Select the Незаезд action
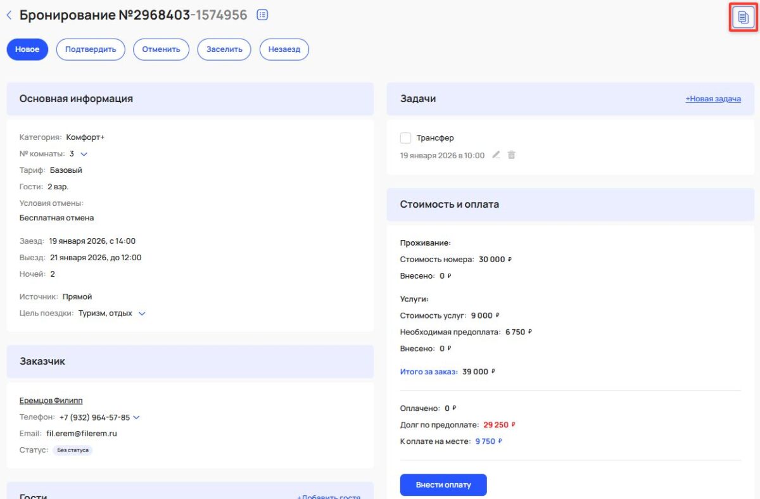The image size is (760, 499). (x=284, y=49)
